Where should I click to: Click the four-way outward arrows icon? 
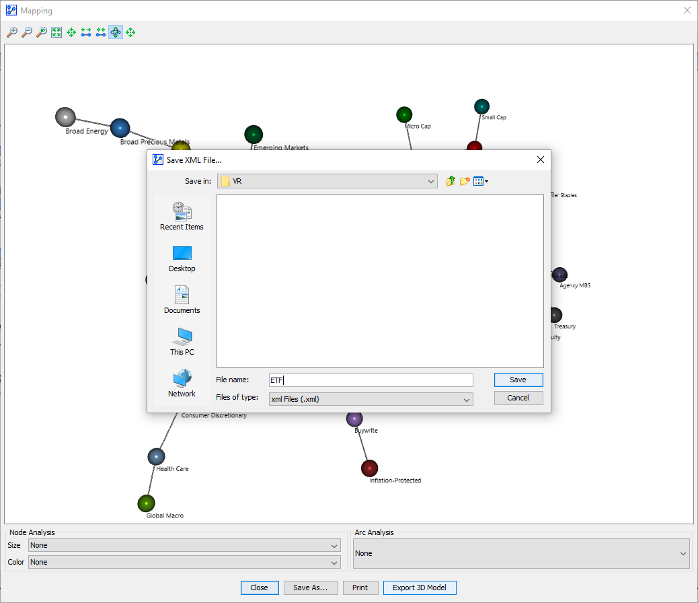click(x=130, y=32)
